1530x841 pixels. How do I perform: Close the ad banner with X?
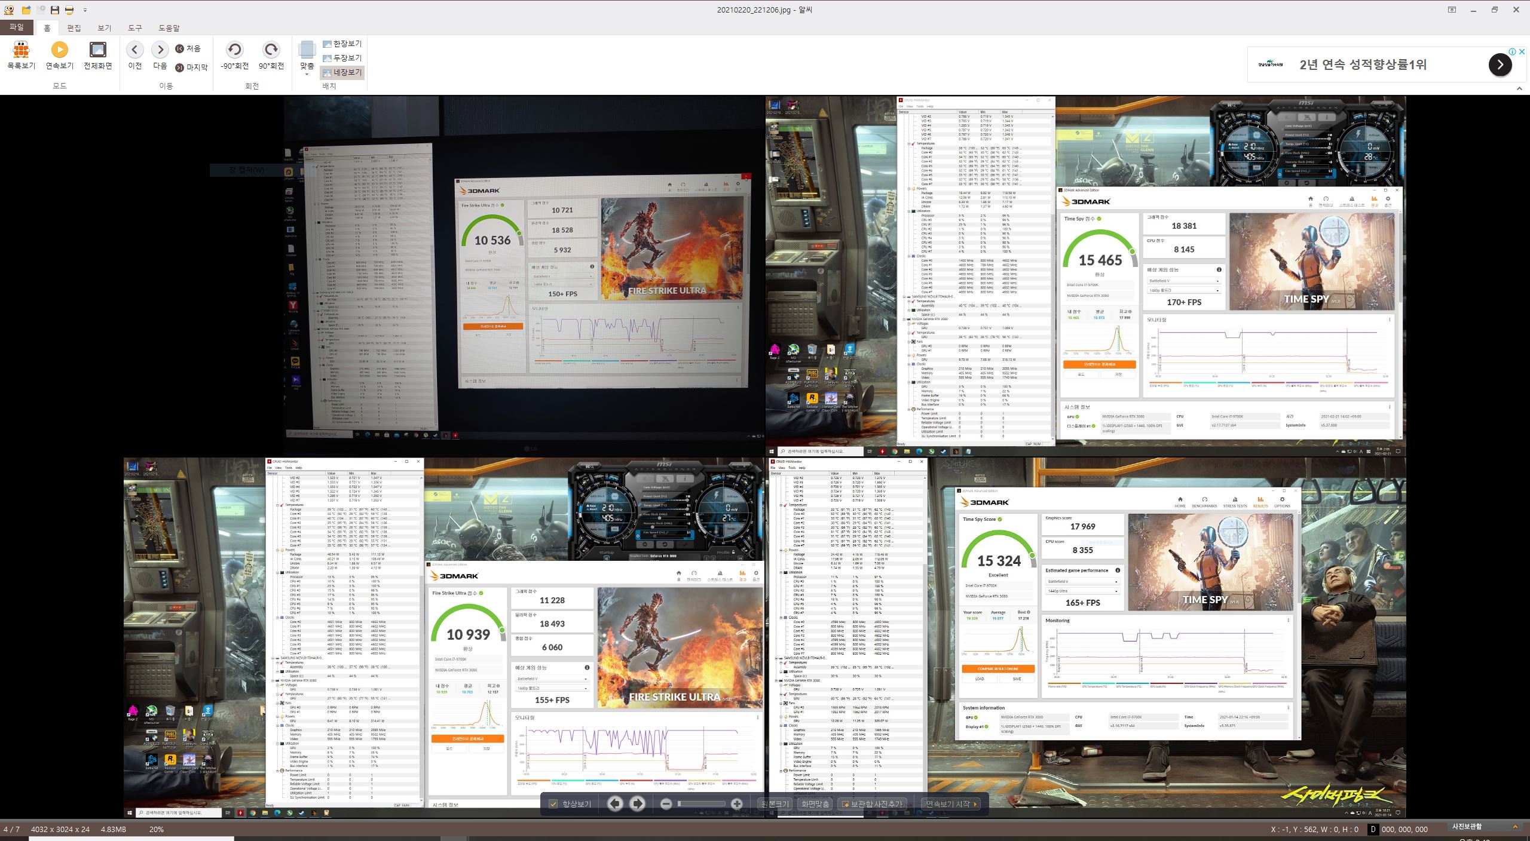tap(1522, 52)
